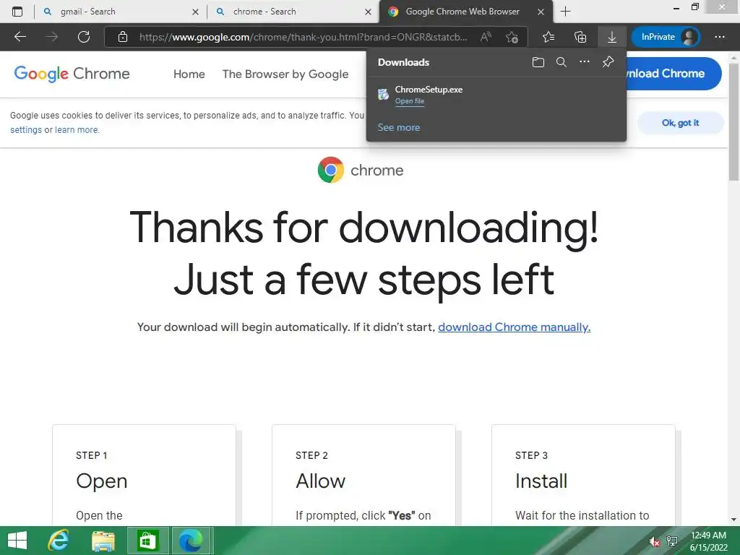
Task: Open the downloads folder icon
Action: coord(538,62)
